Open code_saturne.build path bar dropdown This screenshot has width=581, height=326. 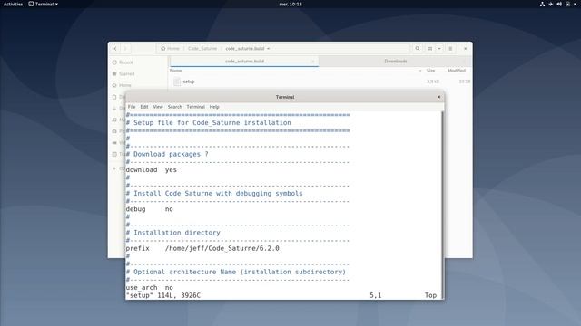[x=269, y=48]
